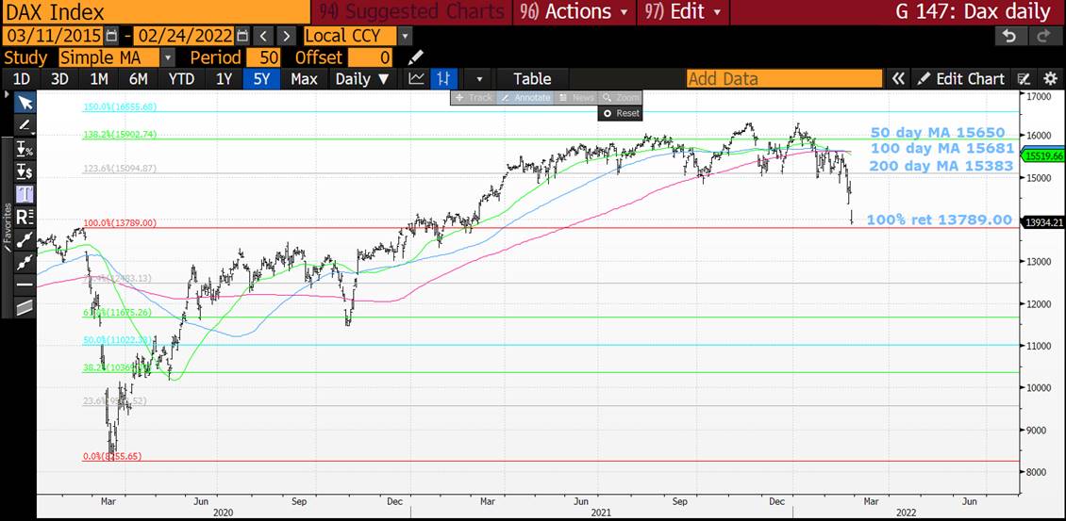Select the arrow pointer tool

pos(25,103)
